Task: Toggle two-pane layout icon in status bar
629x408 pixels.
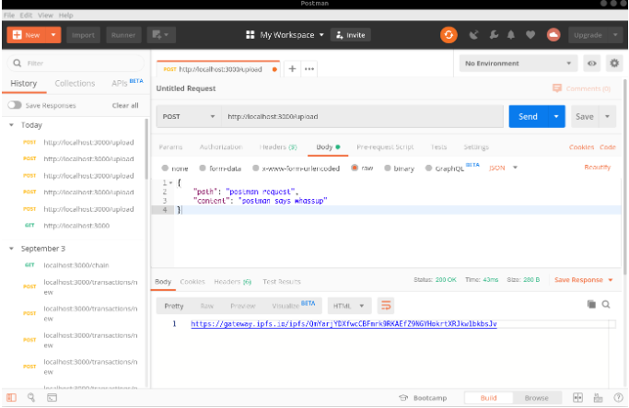Action: click(577, 398)
